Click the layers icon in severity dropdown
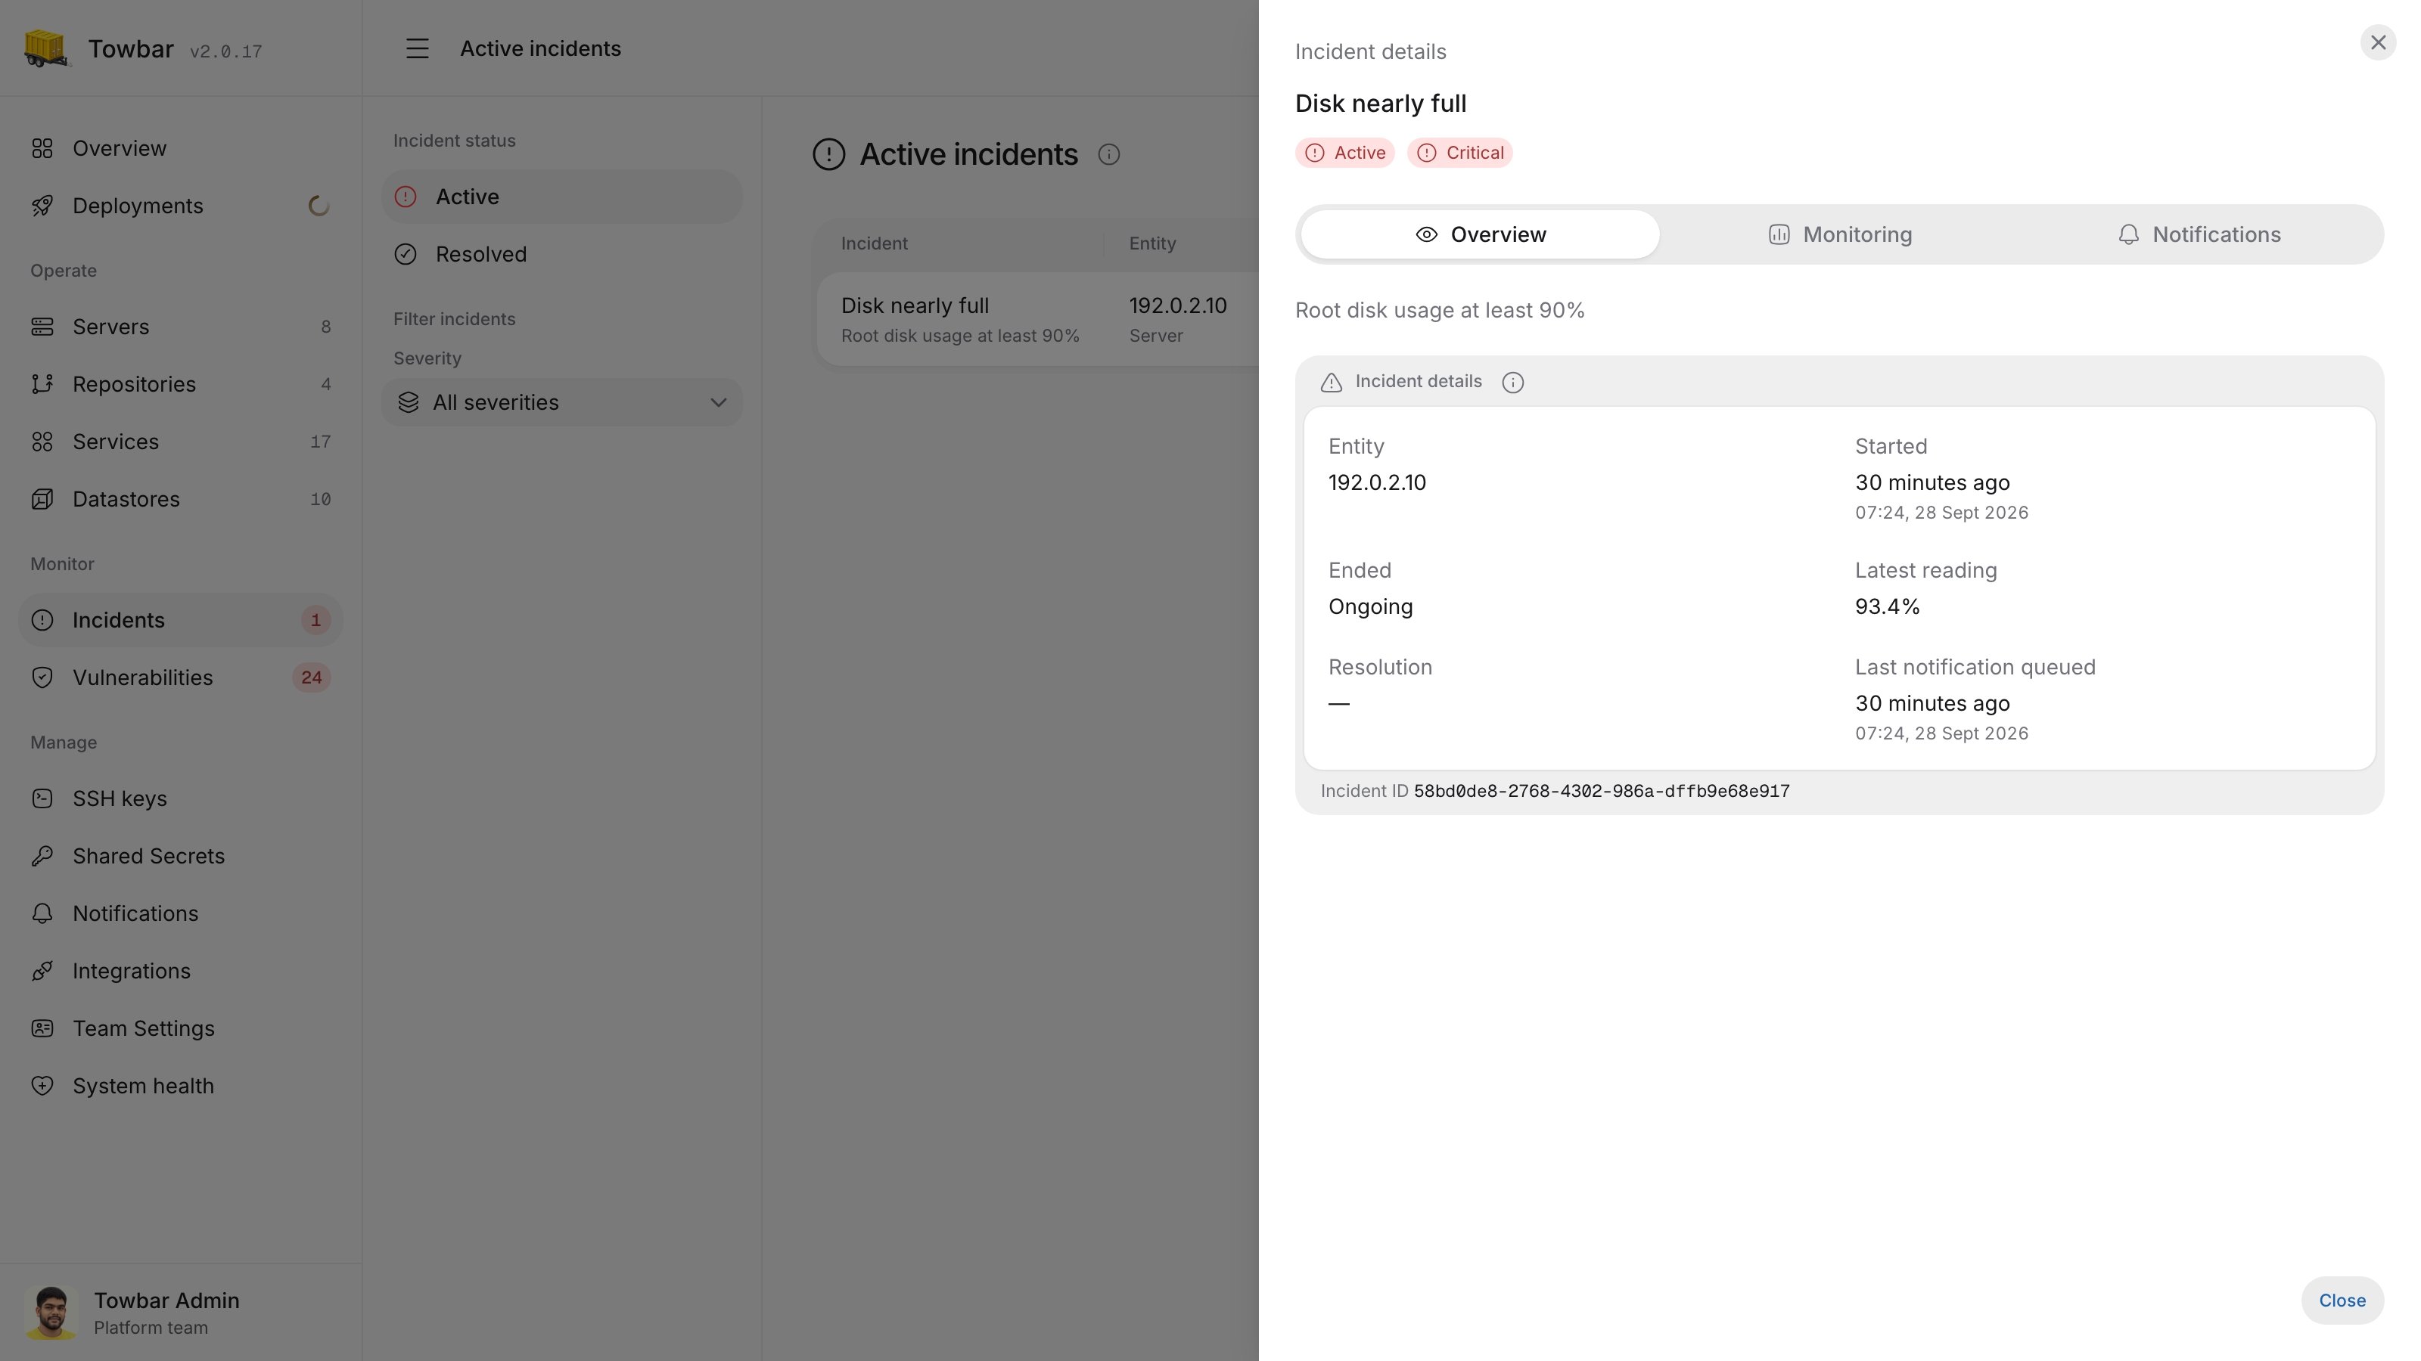Image resolution: width=2421 pixels, height=1361 pixels. tap(408, 402)
